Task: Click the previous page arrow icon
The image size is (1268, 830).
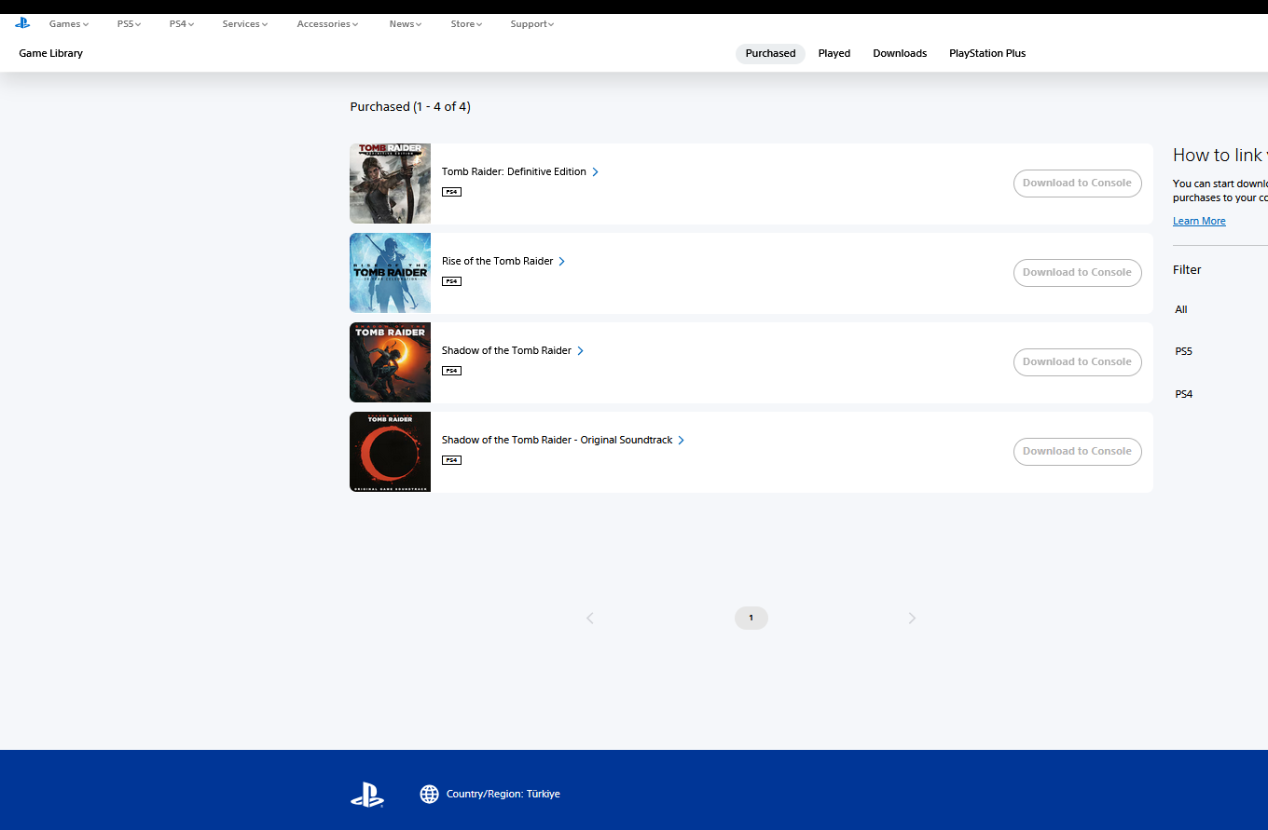Action: tap(589, 619)
